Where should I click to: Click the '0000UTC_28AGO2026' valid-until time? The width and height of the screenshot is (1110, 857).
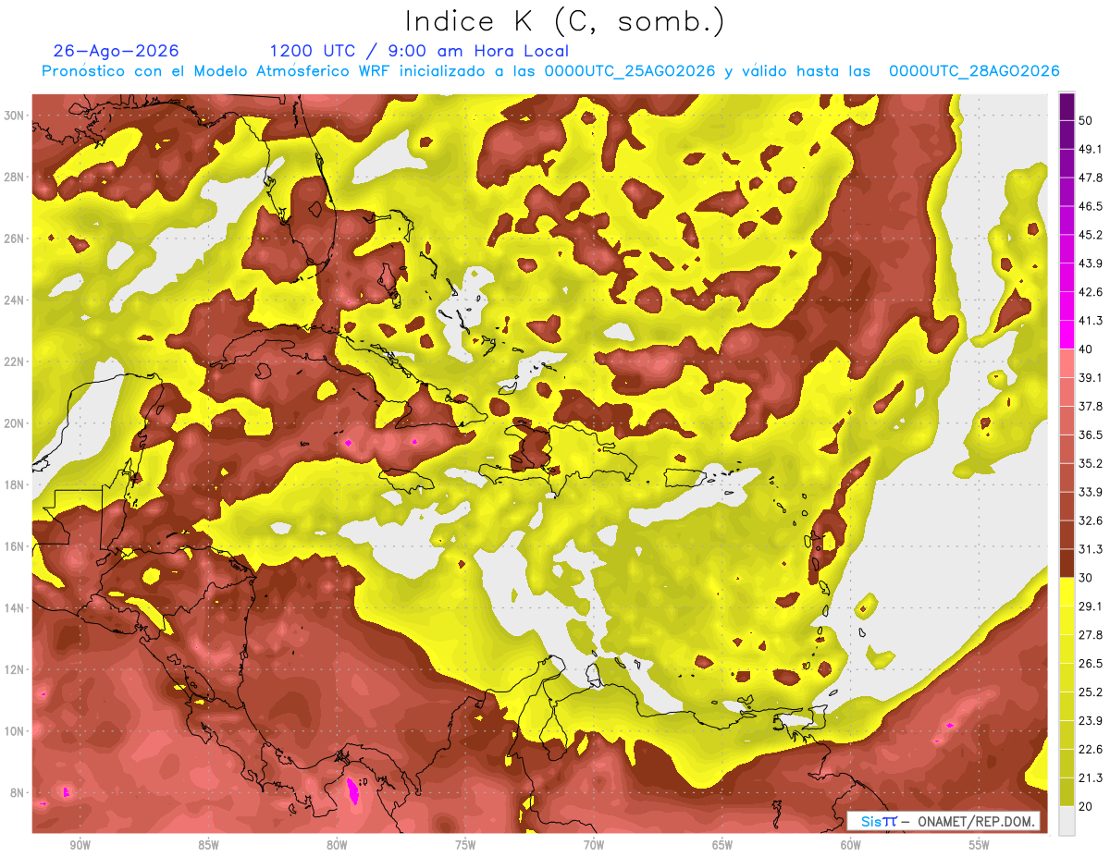(x=974, y=71)
